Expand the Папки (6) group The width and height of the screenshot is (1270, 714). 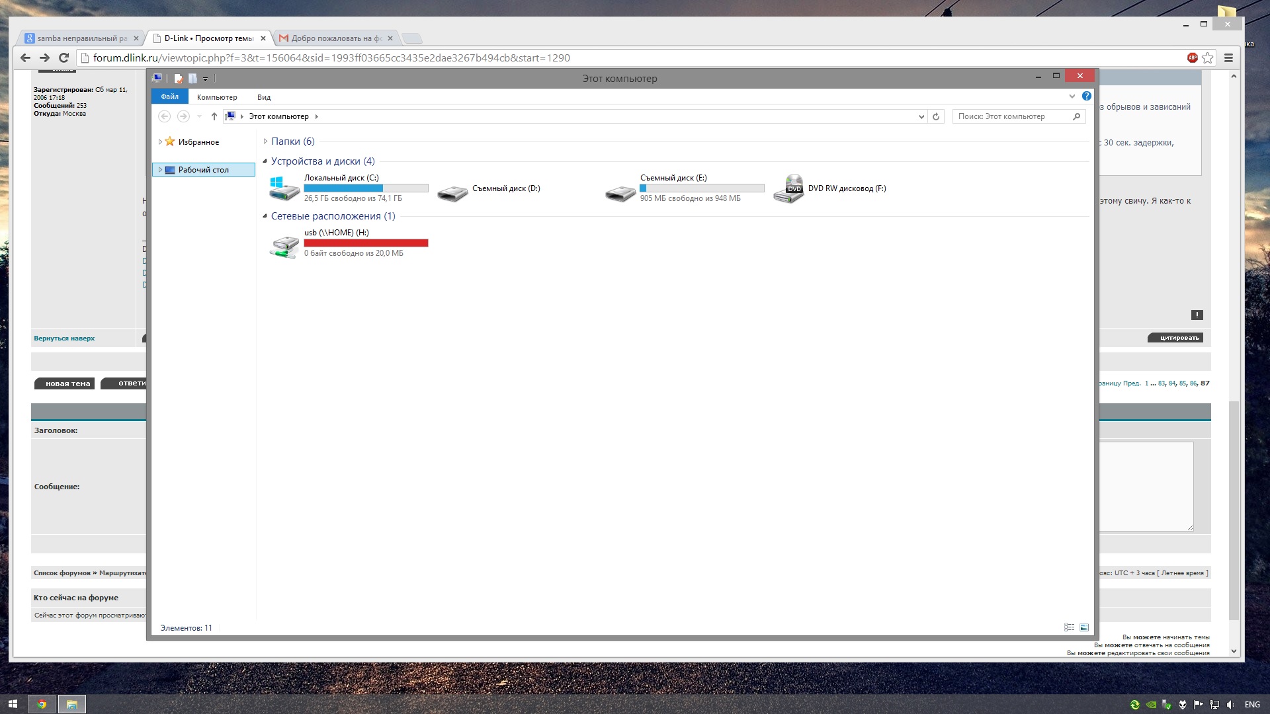tap(265, 141)
